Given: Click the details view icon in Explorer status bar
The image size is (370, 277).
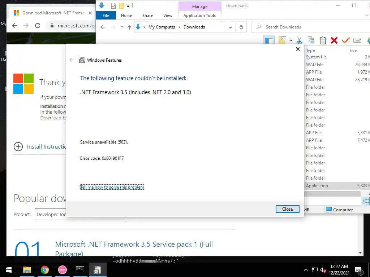Looking at the screenshot, I should coord(366,201).
